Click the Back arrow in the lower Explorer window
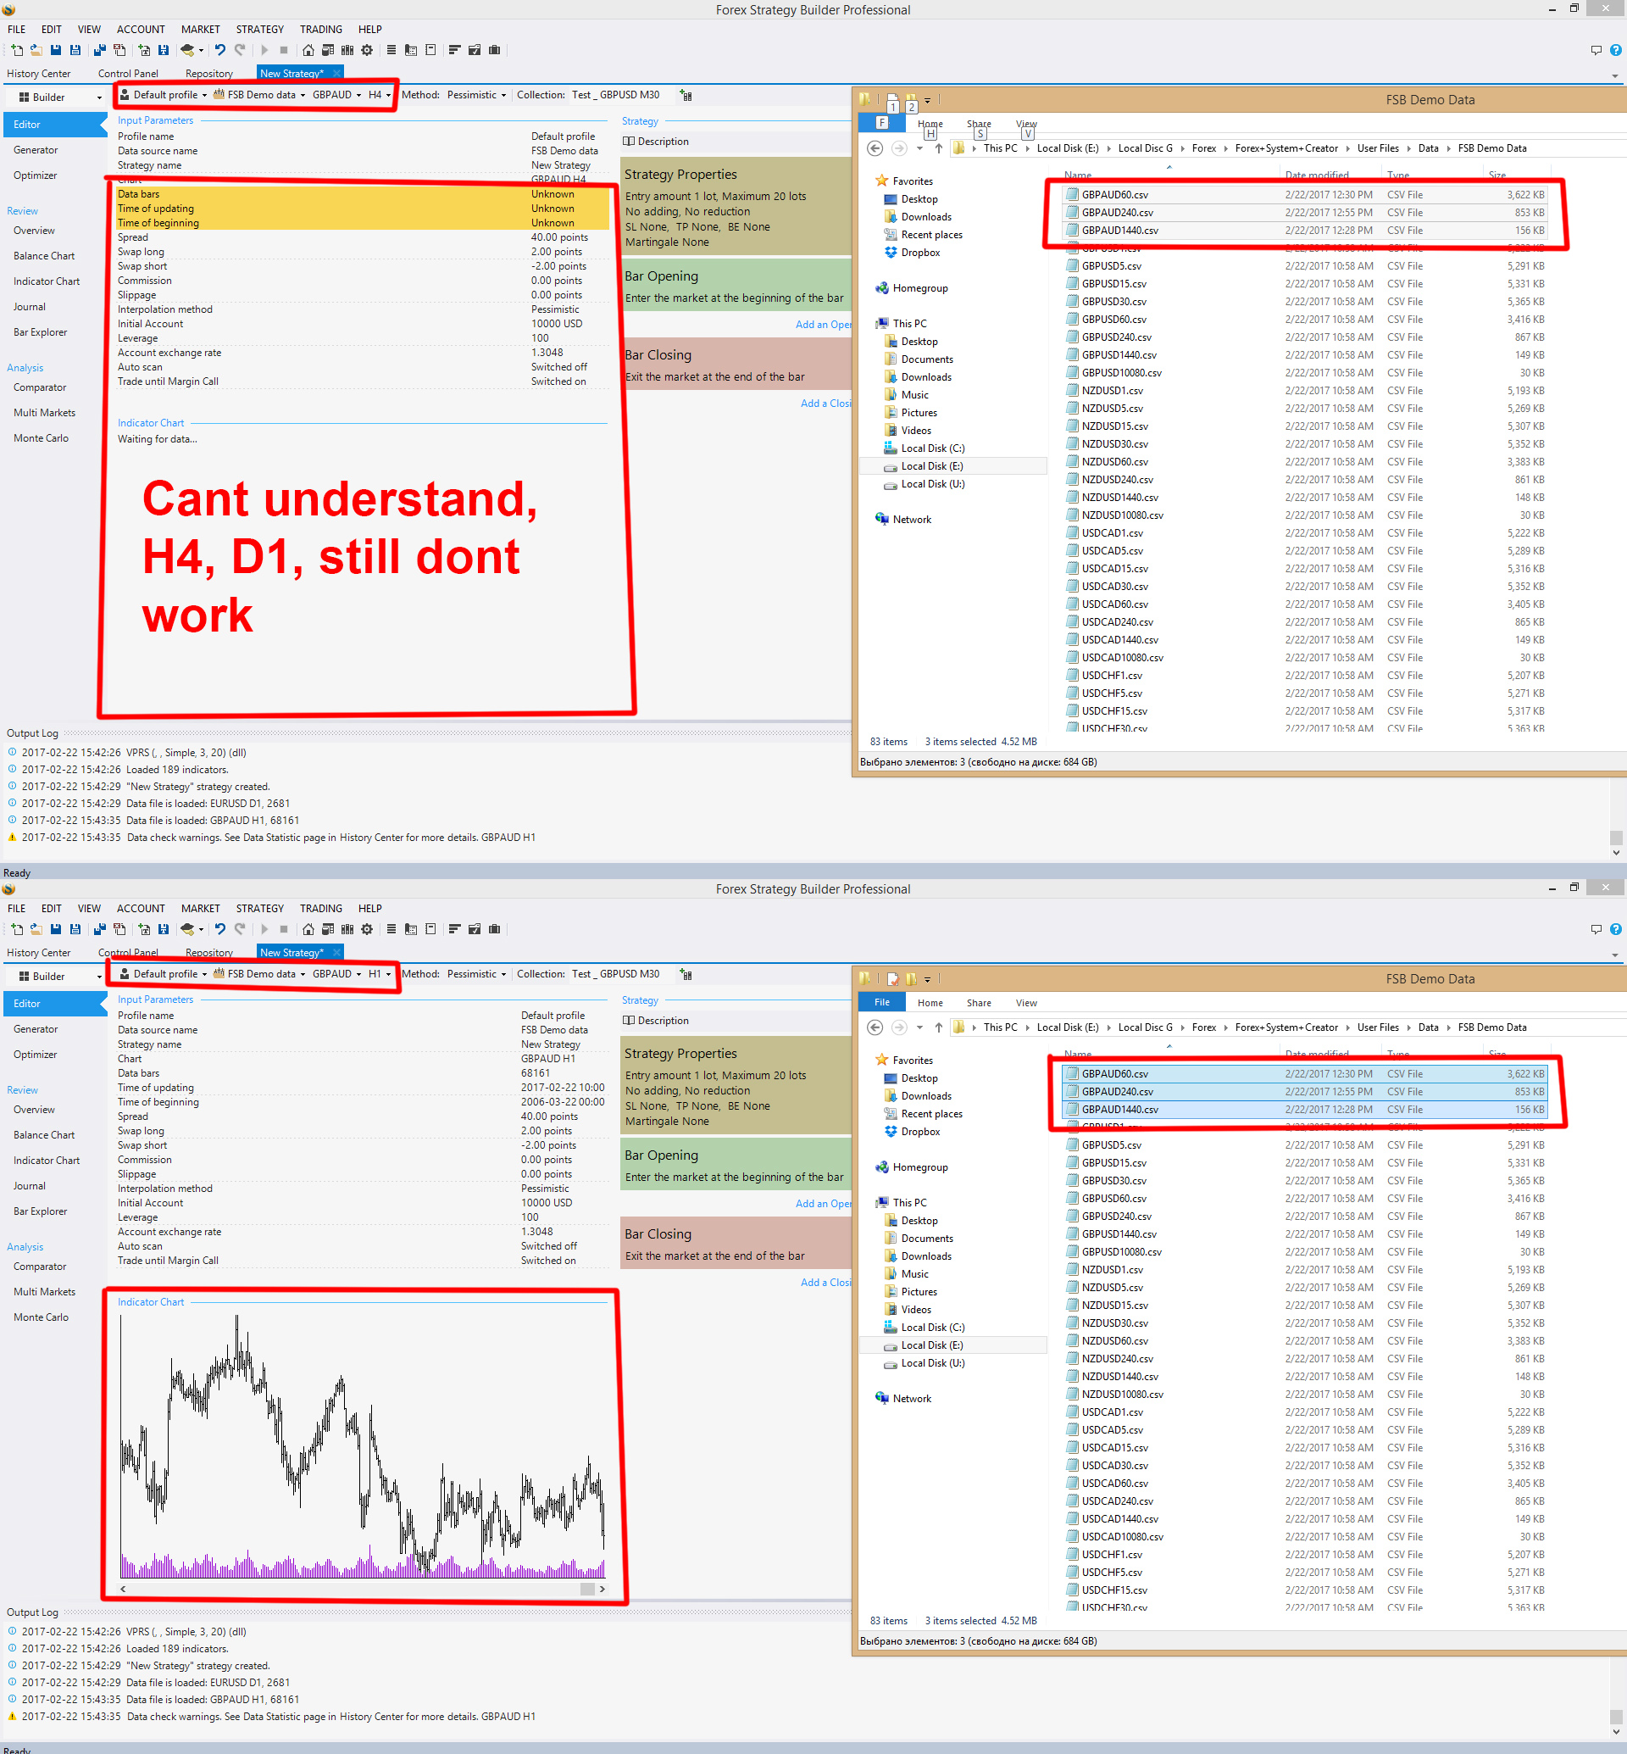Screen dimensions: 1627x1754 coord(875,1027)
